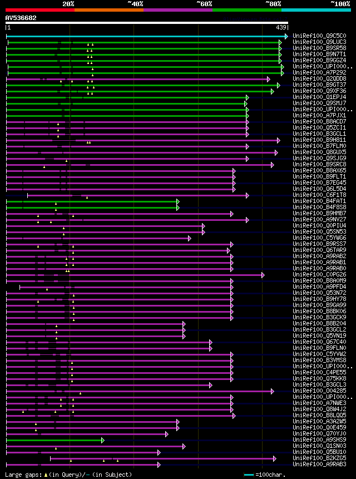Select the UniRef100_B2KZG5 label
356x479 pixels.
[x=319, y=458]
